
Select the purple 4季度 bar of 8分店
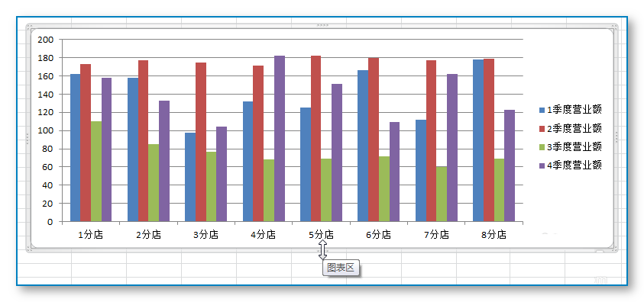(510, 165)
